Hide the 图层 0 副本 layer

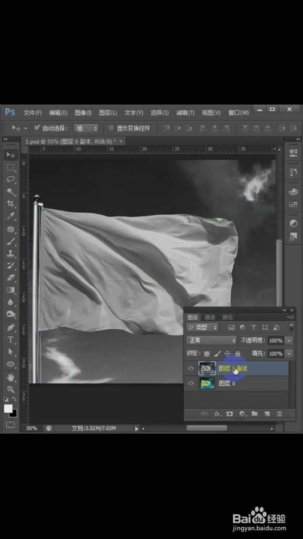[191, 368]
